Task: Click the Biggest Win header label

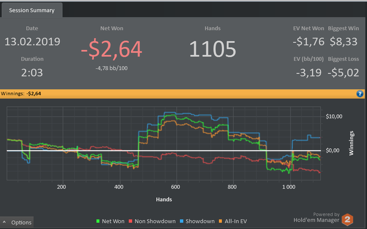Action: click(x=343, y=28)
